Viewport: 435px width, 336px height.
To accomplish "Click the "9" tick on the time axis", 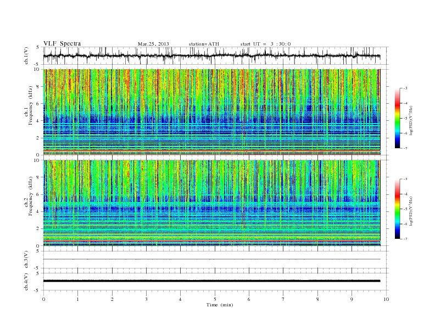I will pos(352,299).
